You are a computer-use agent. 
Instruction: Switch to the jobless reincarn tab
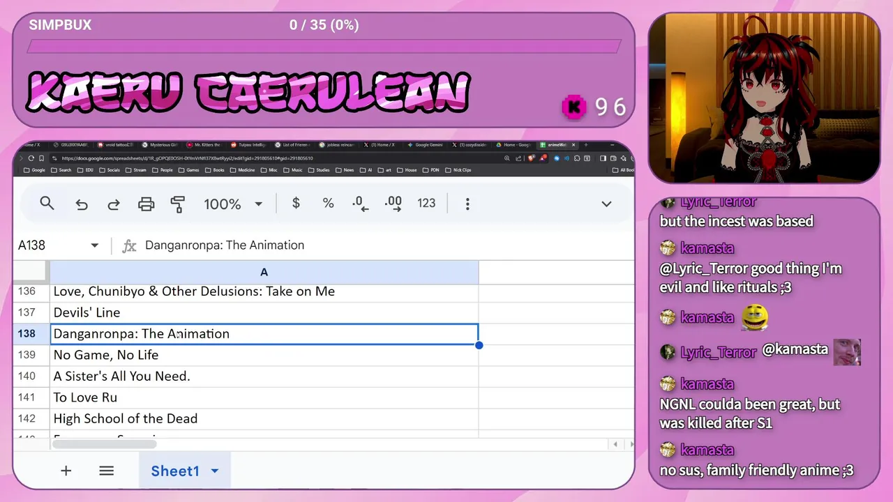[x=338, y=144]
